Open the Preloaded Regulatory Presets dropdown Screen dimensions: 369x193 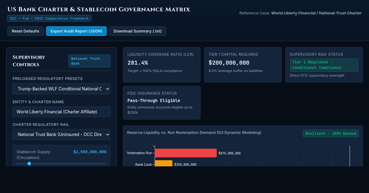[61, 89]
